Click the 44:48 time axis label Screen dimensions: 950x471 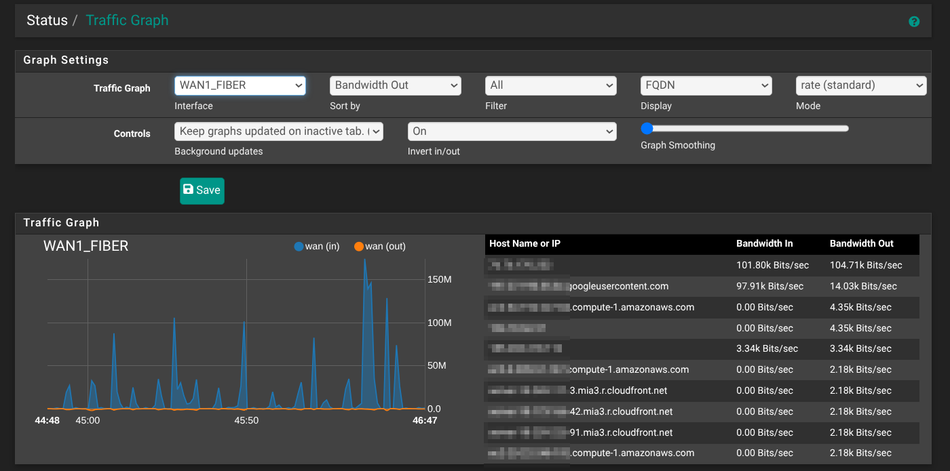pos(47,421)
